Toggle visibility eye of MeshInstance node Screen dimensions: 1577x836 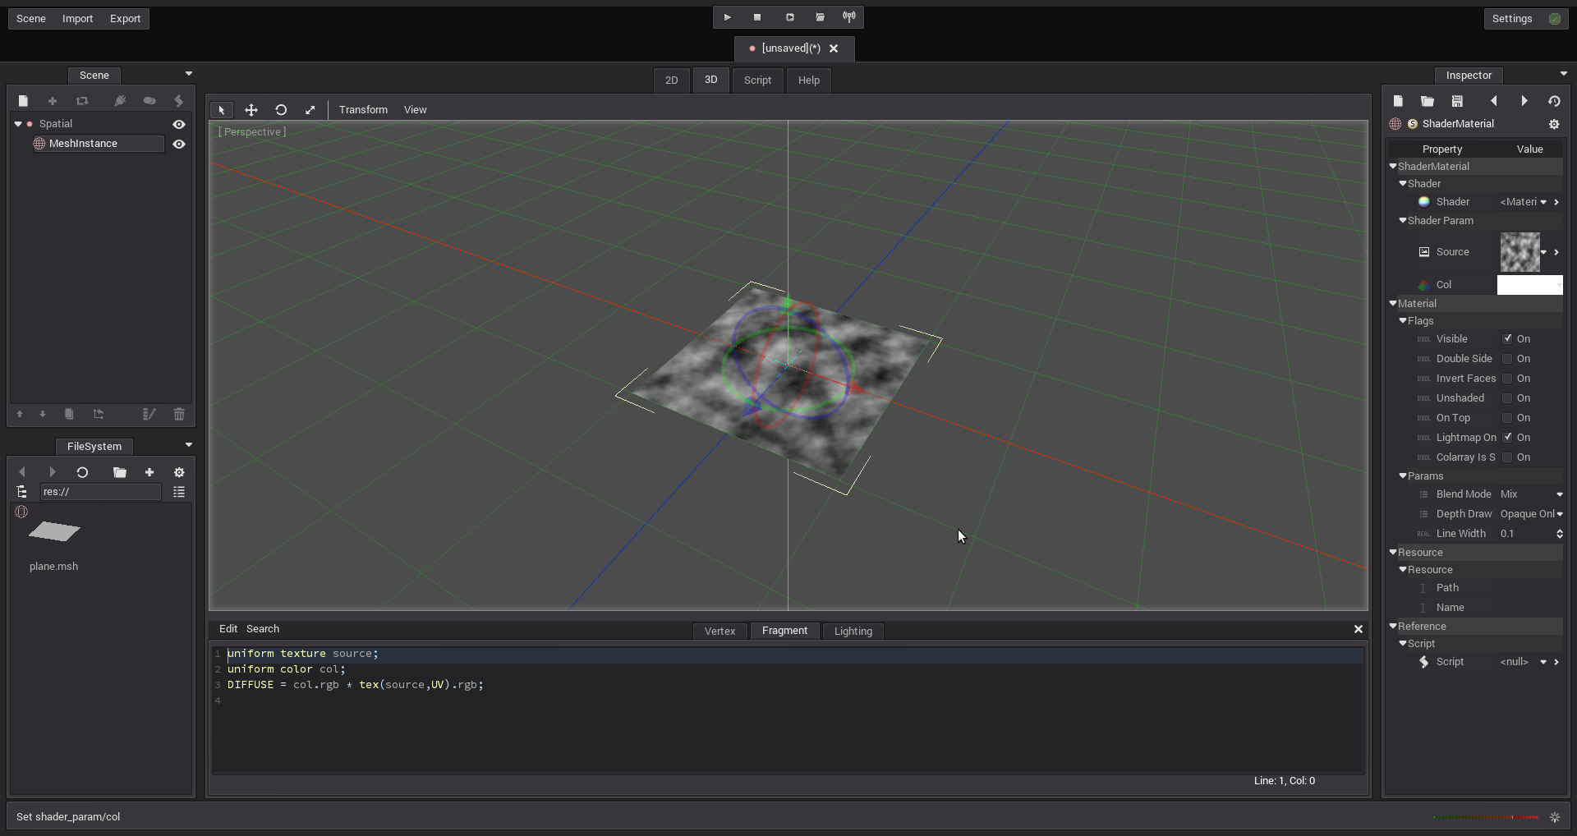click(179, 144)
